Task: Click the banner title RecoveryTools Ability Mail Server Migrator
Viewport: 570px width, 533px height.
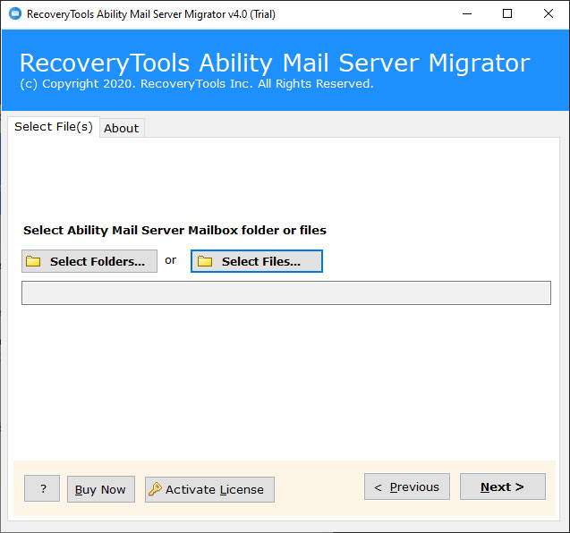Action: pos(275,63)
